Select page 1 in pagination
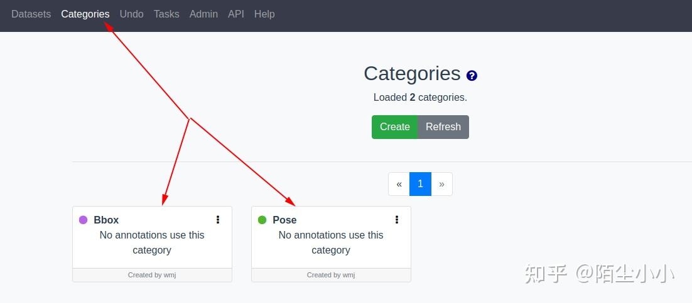This screenshot has height=303, width=692. (x=420, y=184)
